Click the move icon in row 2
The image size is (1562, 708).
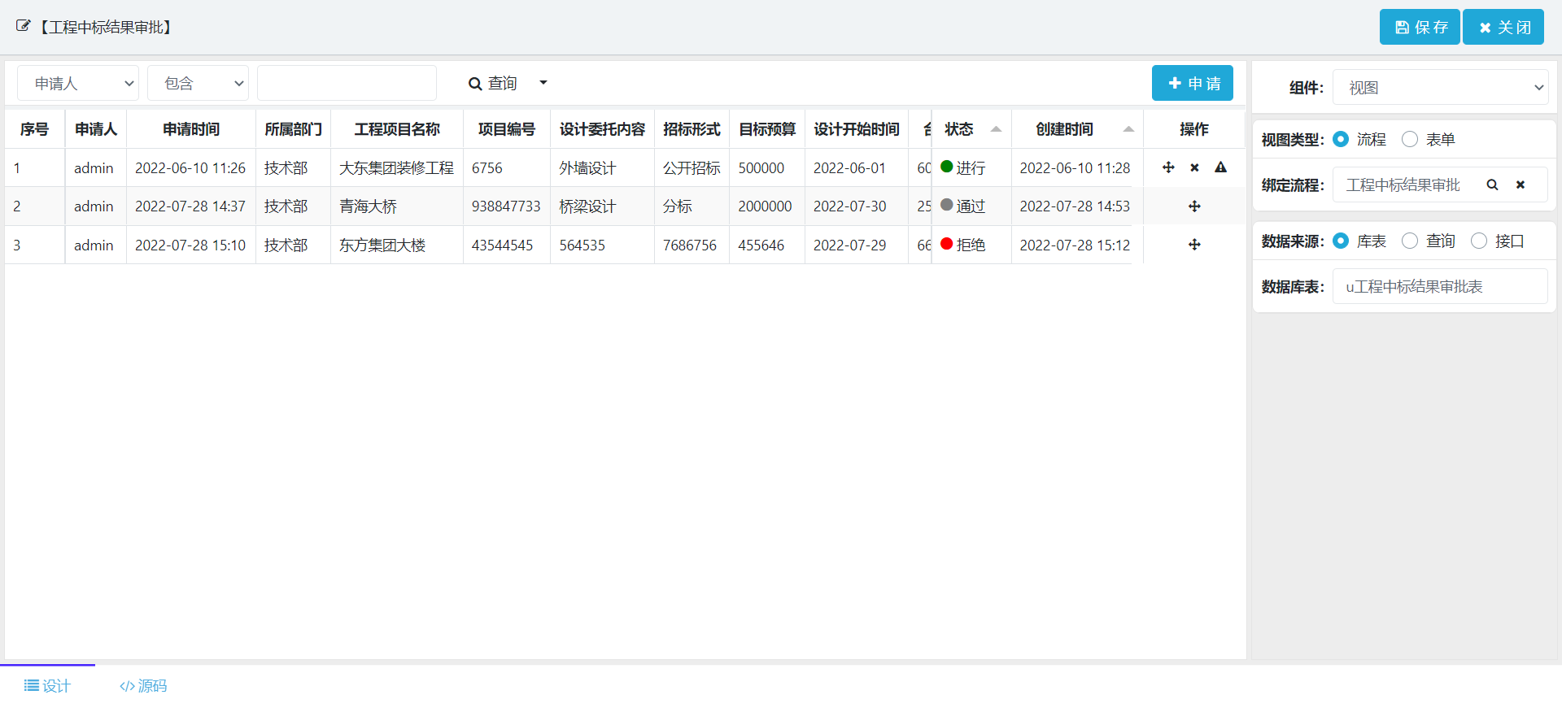(x=1194, y=206)
